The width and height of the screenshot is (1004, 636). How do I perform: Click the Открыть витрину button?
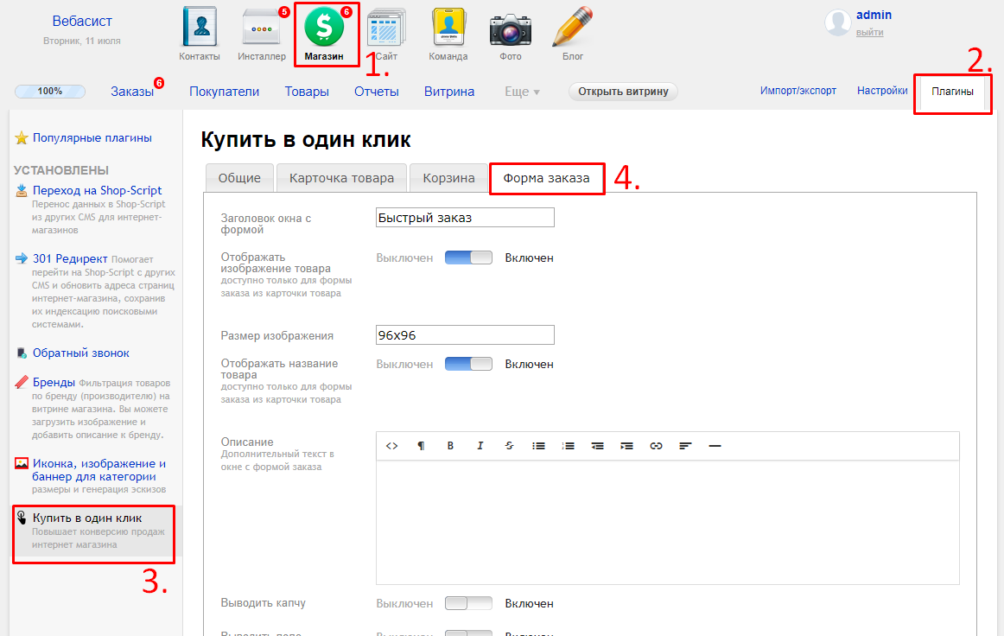[623, 92]
